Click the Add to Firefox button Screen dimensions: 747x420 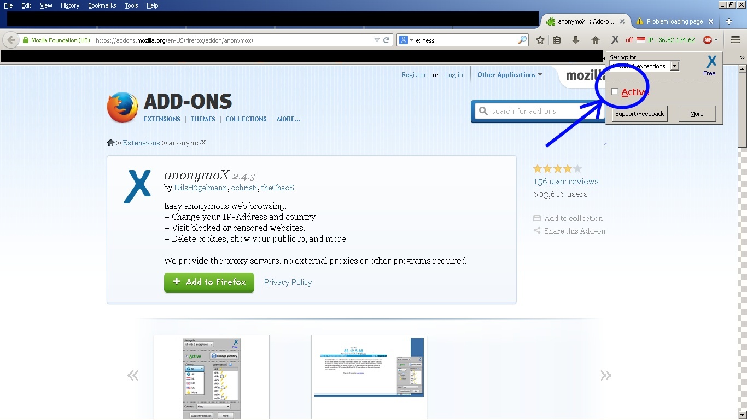[209, 282]
